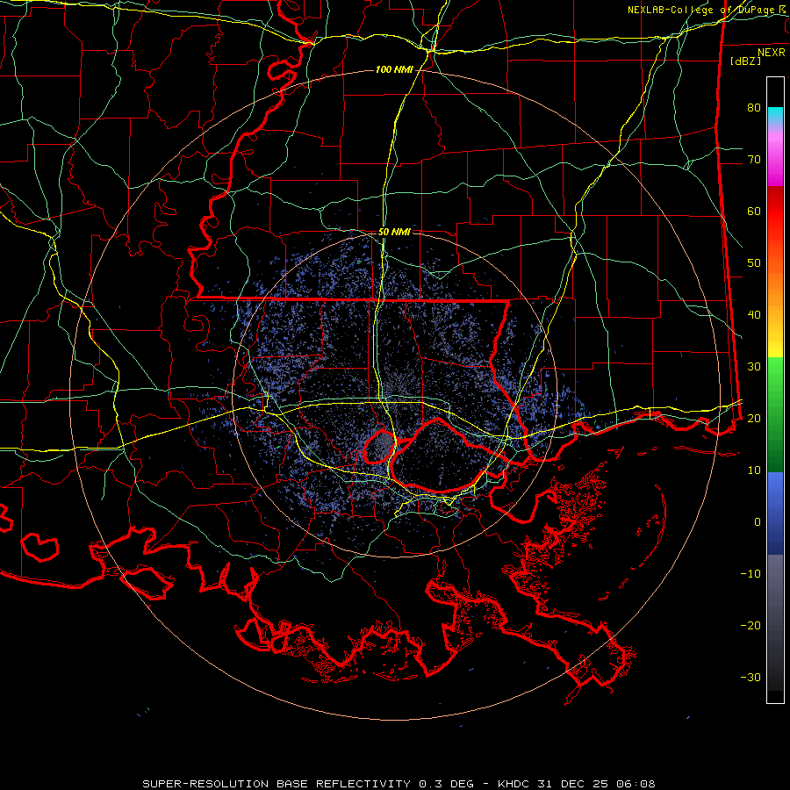Click the 0 value on the dBZ scale
The height and width of the screenshot is (790, 790).
click(758, 522)
